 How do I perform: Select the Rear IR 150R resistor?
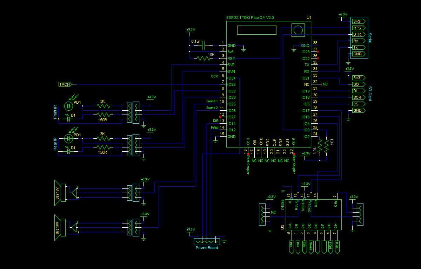(x=103, y=148)
